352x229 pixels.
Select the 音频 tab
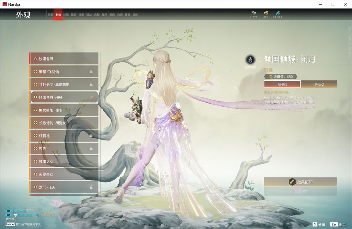127,15
